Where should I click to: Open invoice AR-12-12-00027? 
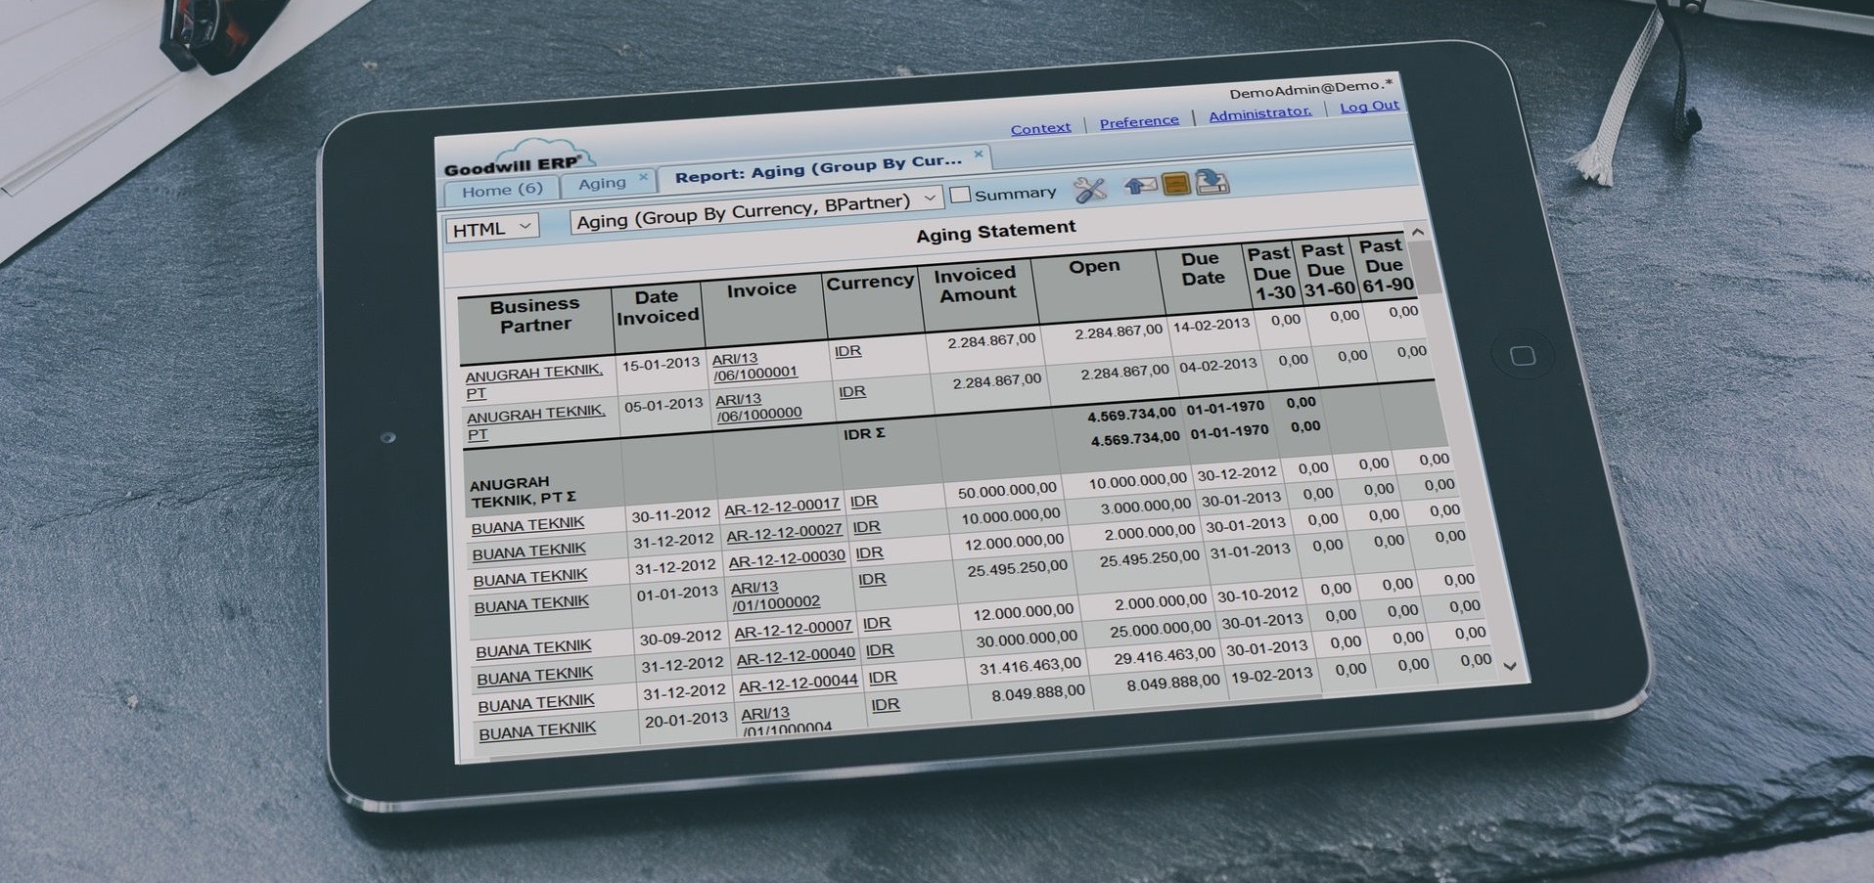pyautogui.click(x=784, y=532)
